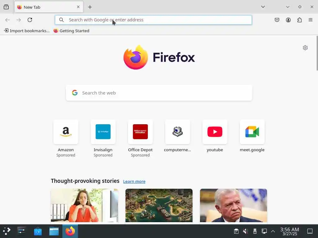Open System Settings from the taskbar

(x=21, y=231)
